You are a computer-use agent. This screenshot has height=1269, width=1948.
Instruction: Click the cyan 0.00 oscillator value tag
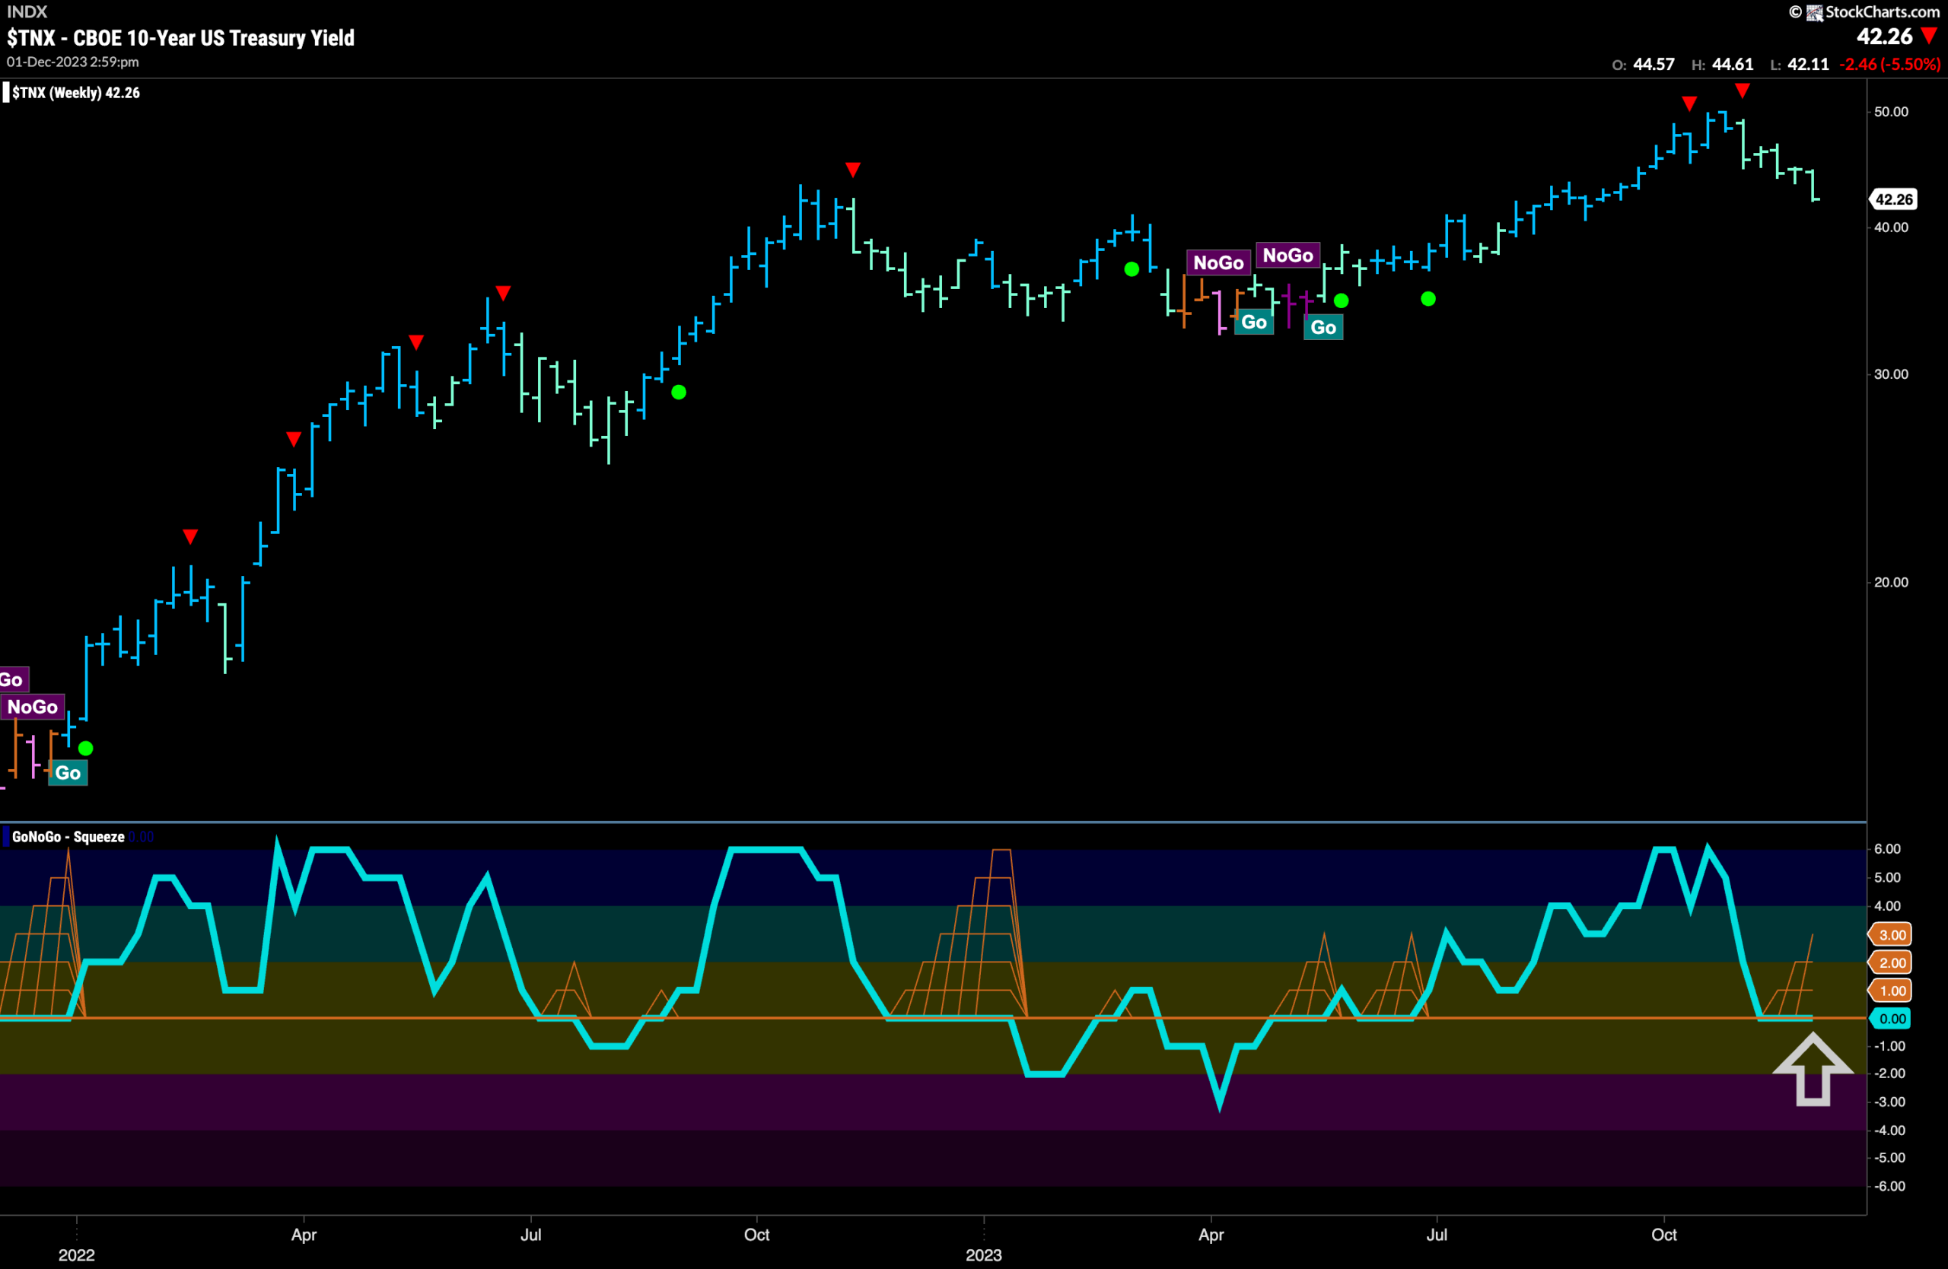1891,1019
